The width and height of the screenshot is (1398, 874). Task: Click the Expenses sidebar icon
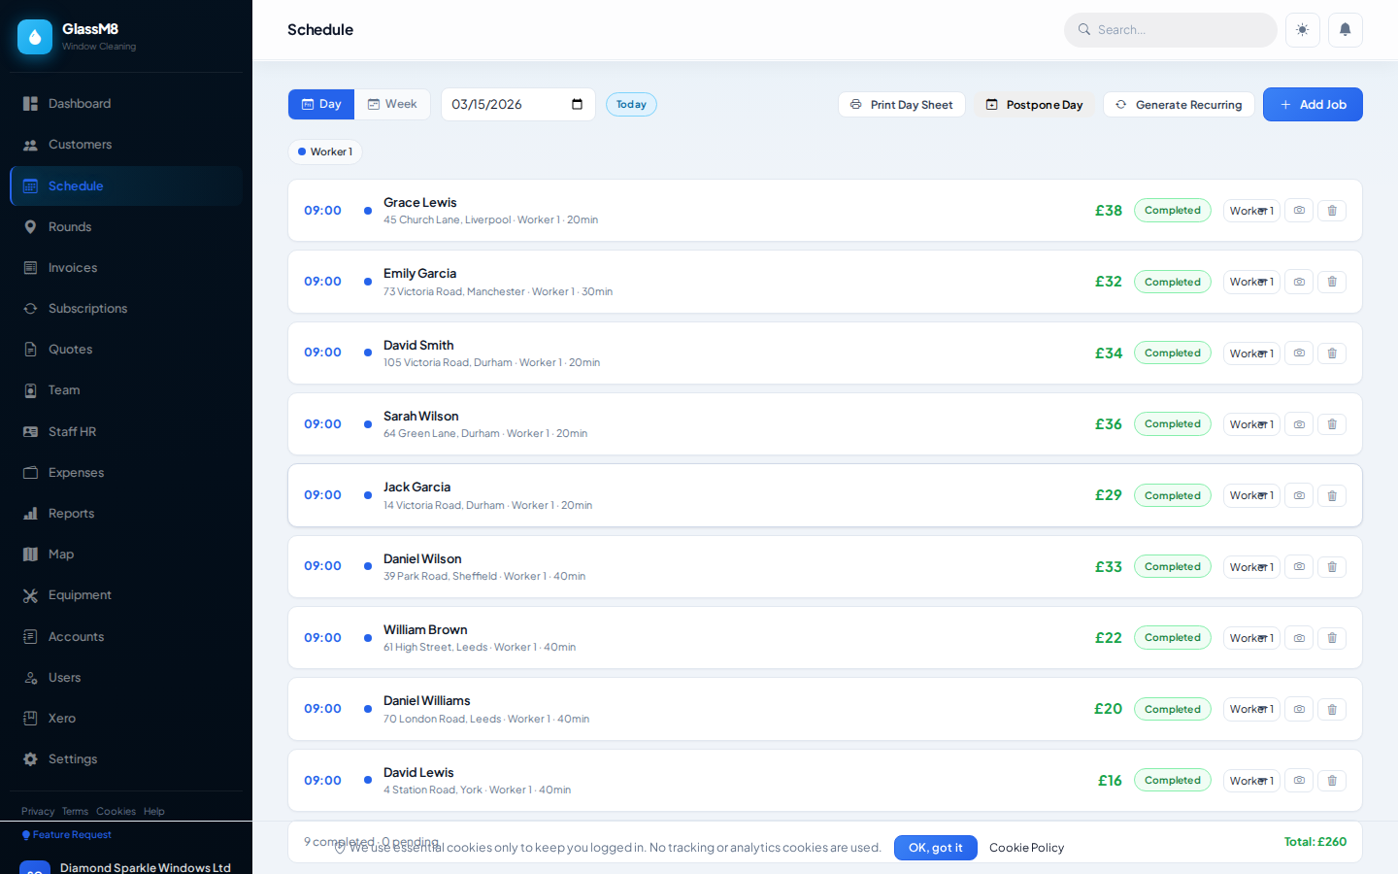(x=30, y=473)
